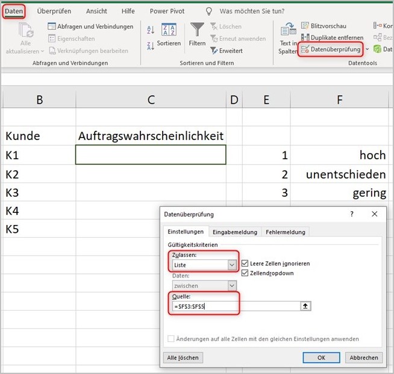Image resolution: width=394 pixels, height=374 pixels.
Task: Click the Alle aktualisieren icon
Action: tap(26, 30)
